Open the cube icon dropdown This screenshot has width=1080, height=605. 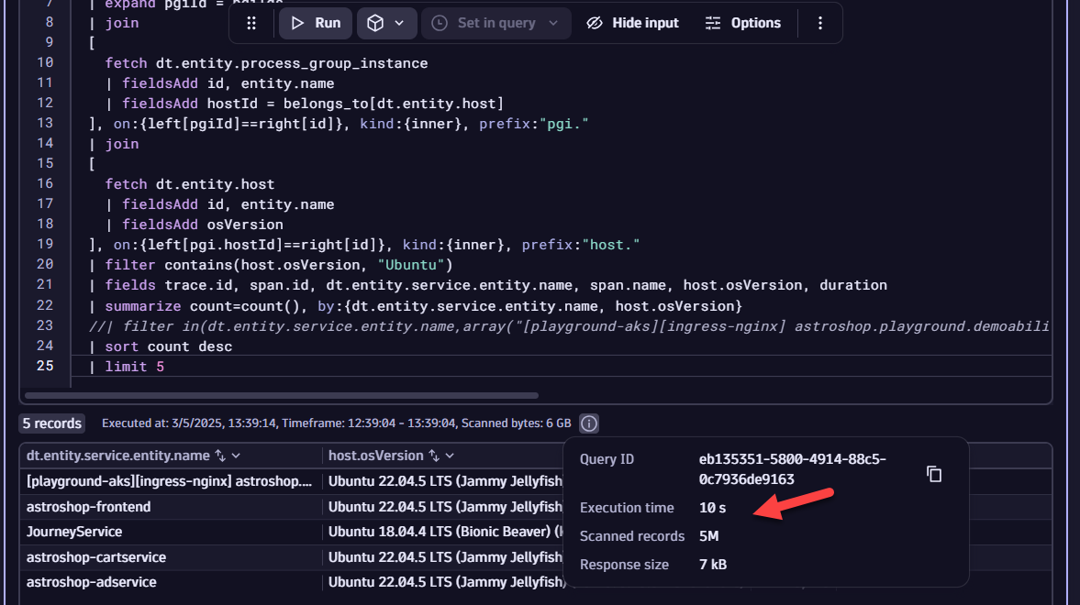tap(386, 24)
